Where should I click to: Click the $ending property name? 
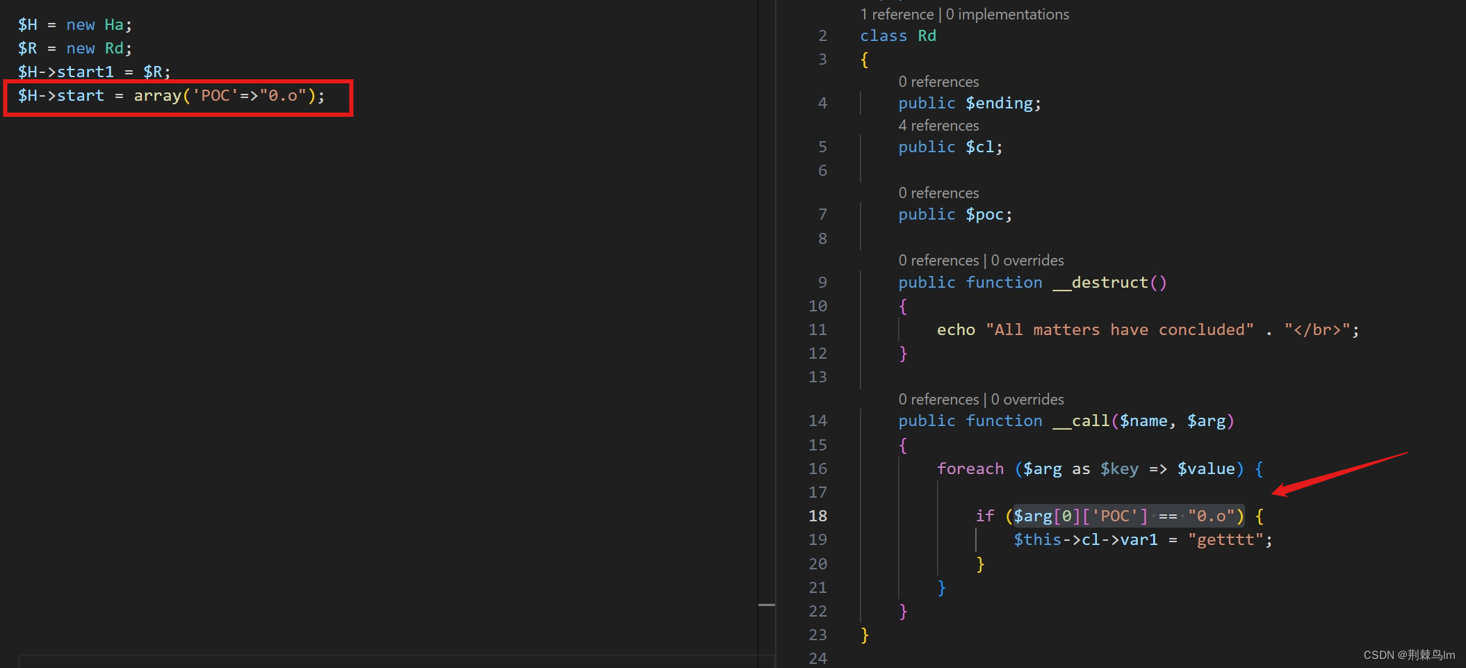click(x=999, y=103)
